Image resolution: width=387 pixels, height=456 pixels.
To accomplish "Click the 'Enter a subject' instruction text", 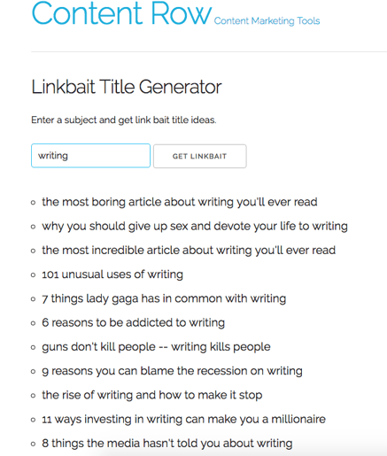I will click(x=124, y=120).
